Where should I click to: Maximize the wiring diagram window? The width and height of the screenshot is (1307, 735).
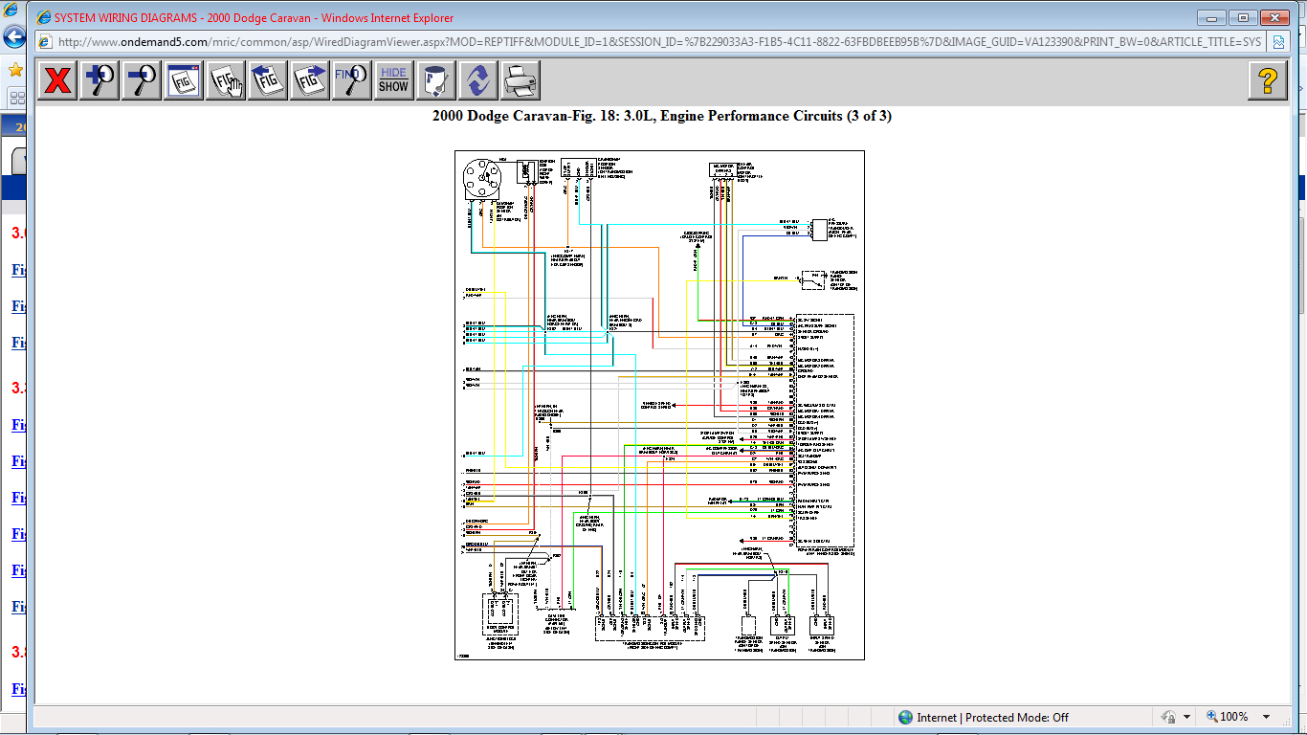tap(1243, 17)
